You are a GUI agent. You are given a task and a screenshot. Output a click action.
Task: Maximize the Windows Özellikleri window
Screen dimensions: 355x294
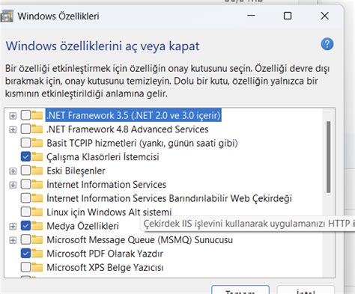point(288,16)
